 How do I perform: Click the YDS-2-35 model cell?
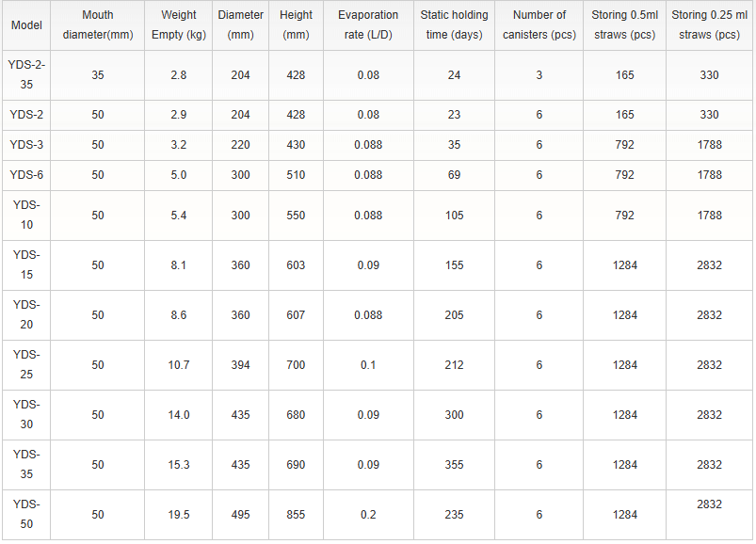coord(26,75)
